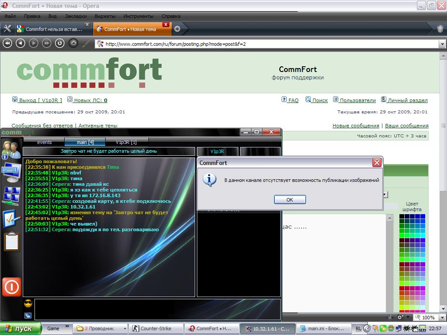The height and width of the screenshot is (335, 447).
Task: Expand the address bar URL dropdown
Action: click(x=442, y=44)
